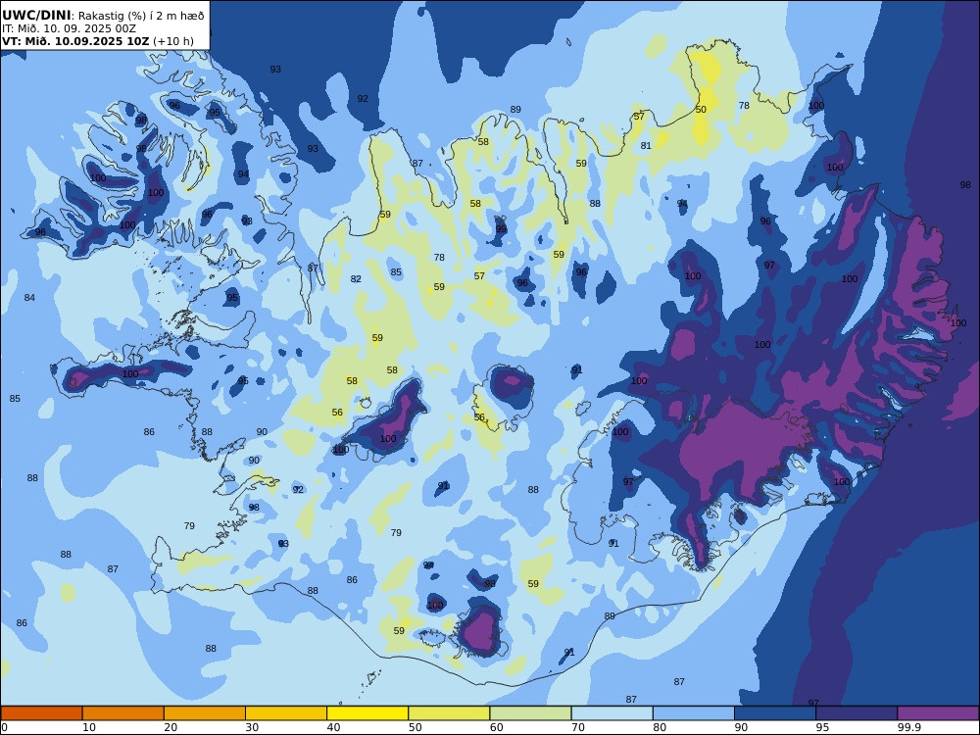The height and width of the screenshot is (735, 980).
Task: Click the legend tick label '95'
Action: (x=823, y=727)
